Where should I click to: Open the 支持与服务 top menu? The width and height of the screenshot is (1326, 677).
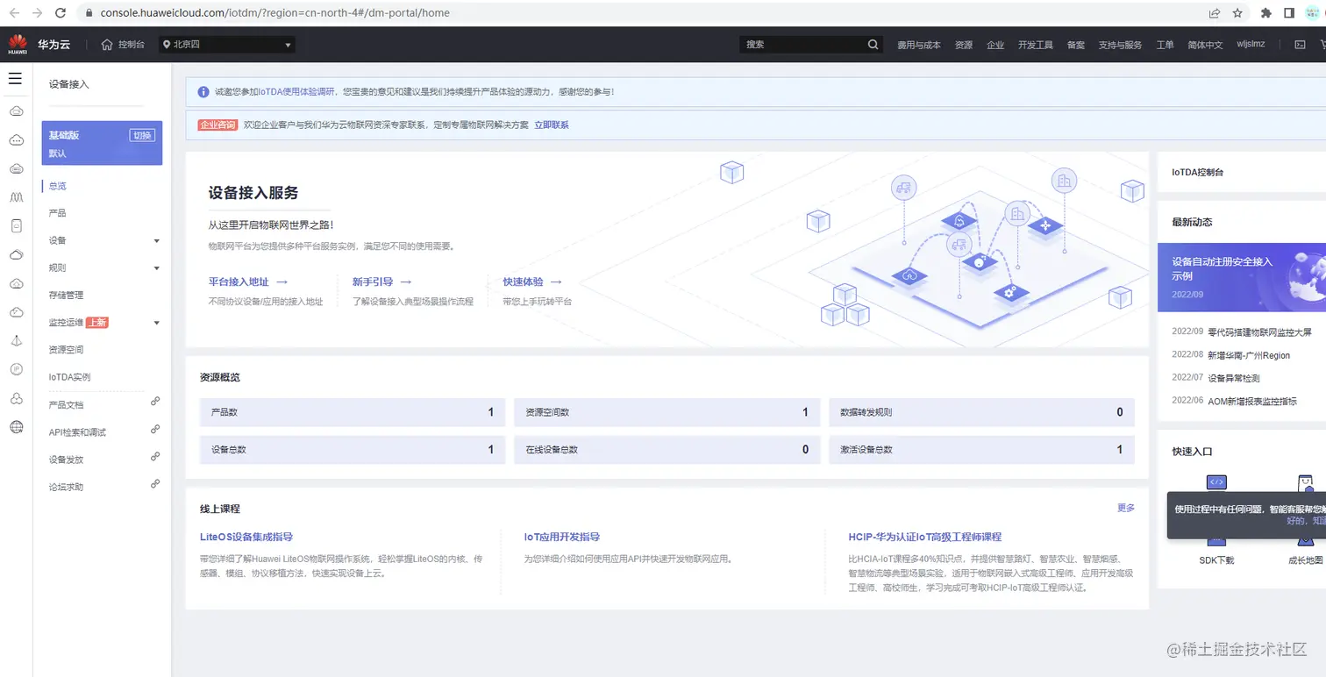(x=1120, y=45)
